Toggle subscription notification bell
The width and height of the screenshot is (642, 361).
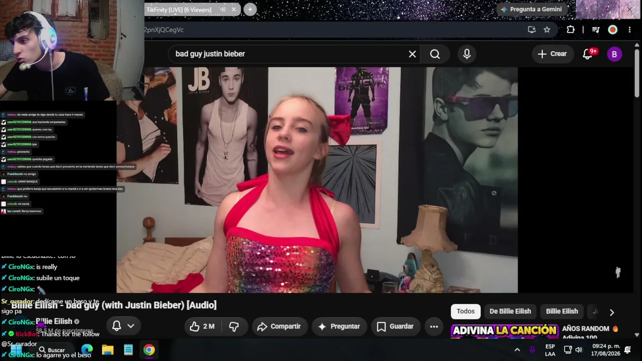[117, 326]
